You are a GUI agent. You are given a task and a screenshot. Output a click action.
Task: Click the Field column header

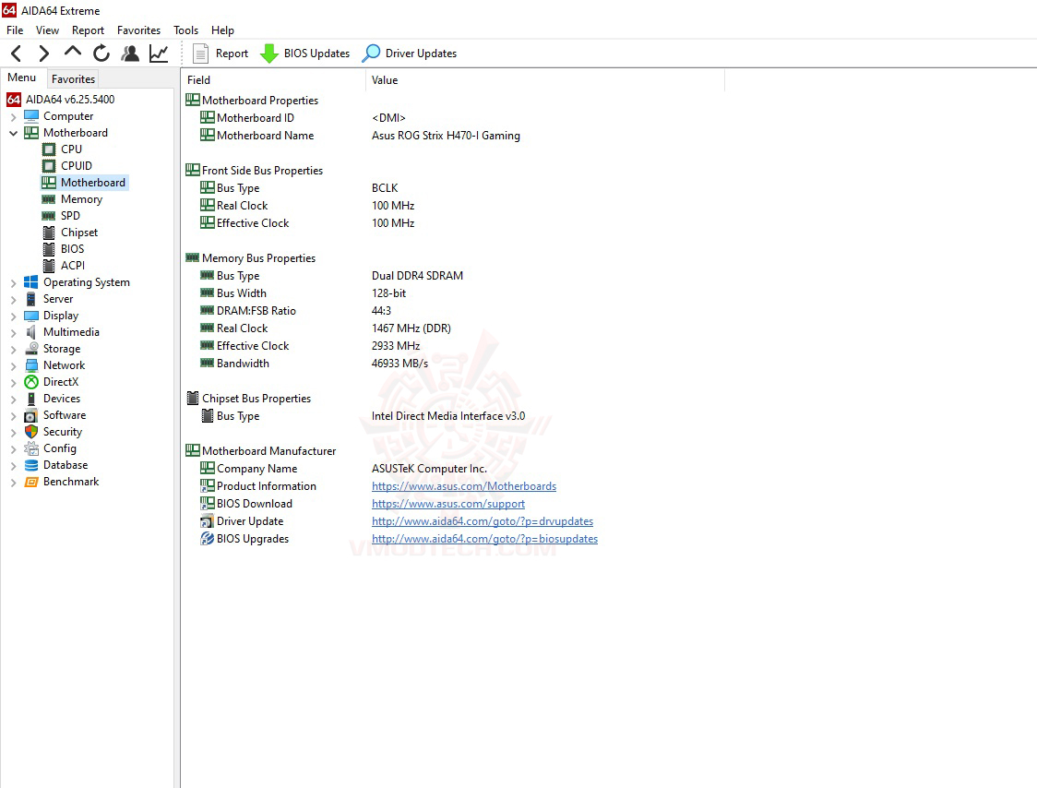(273, 80)
